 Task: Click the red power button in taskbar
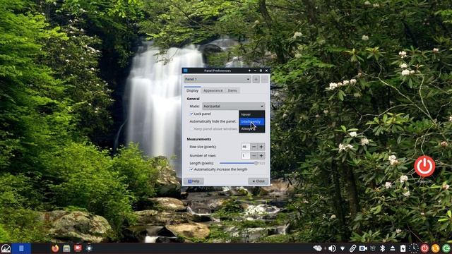424,248
